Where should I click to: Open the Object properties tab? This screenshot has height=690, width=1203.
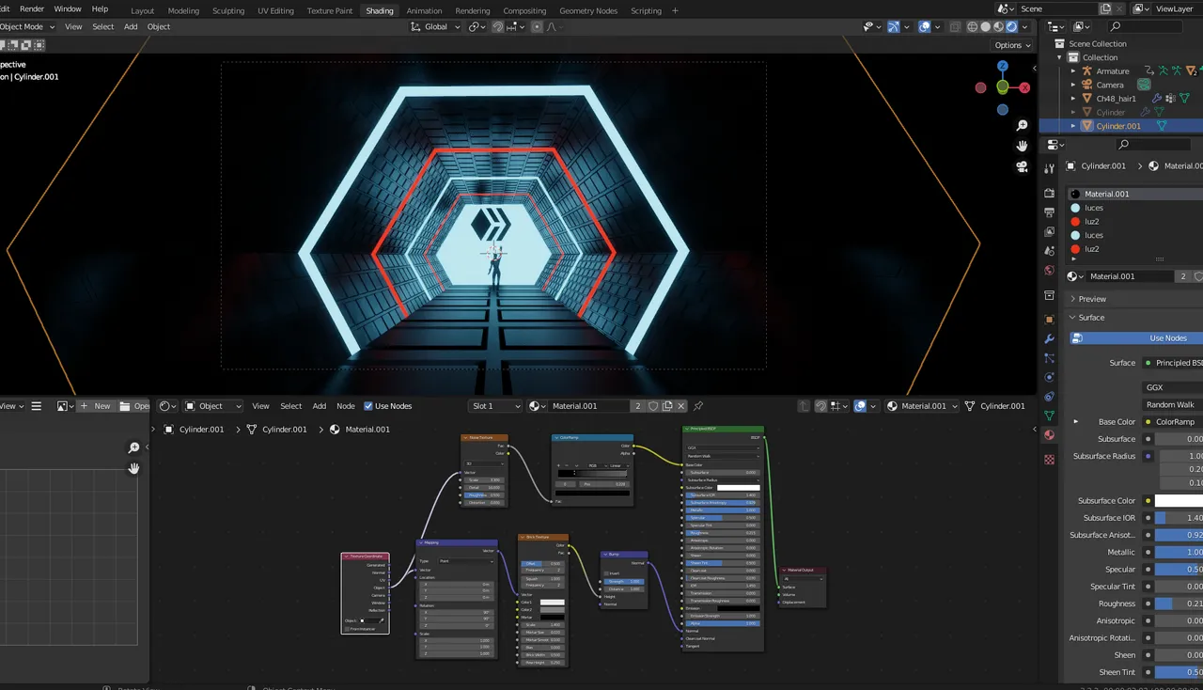1050,320
